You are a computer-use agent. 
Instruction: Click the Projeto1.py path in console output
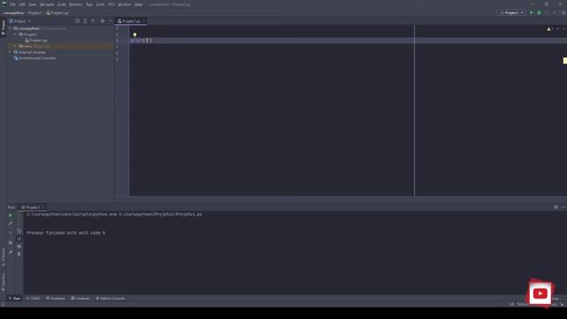[x=160, y=214]
